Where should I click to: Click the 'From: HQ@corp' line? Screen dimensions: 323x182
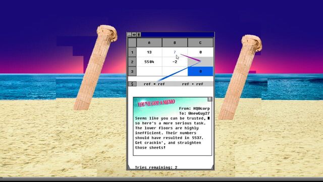[194, 108]
